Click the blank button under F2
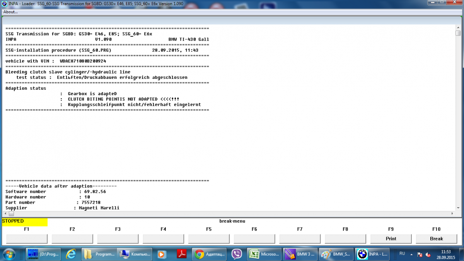 [x=72, y=239]
